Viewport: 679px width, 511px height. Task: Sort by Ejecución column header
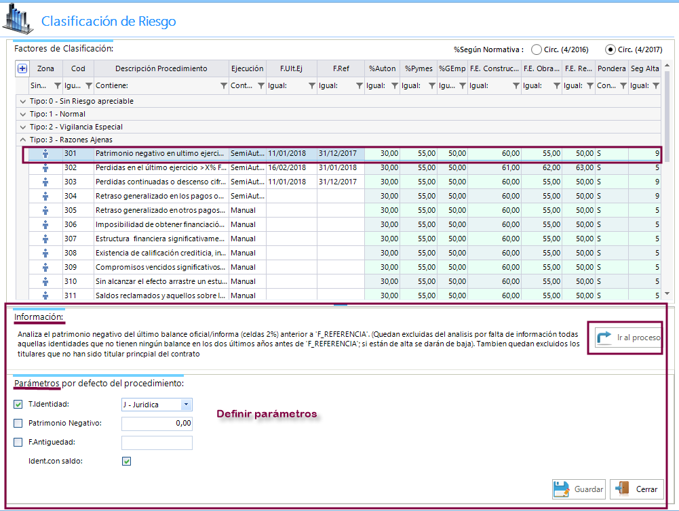pyautogui.click(x=248, y=68)
